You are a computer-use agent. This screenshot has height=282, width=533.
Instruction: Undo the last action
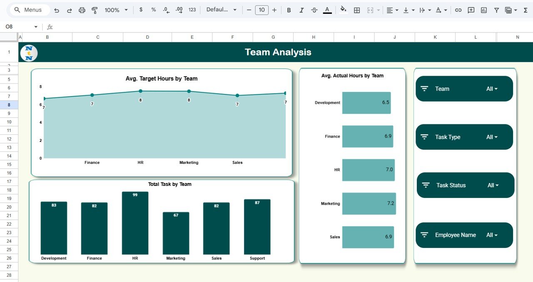(57, 10)
